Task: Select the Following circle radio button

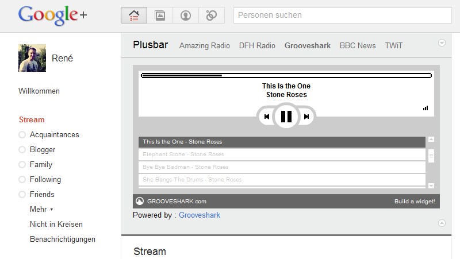Action: [x=22, y=179]
